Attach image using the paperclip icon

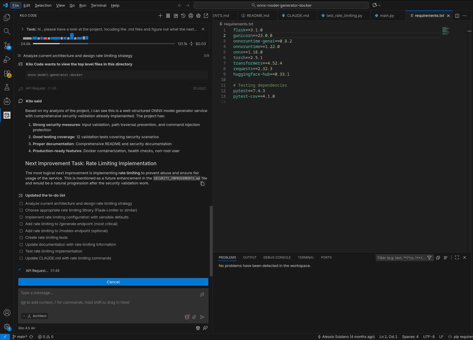(194, 317)
